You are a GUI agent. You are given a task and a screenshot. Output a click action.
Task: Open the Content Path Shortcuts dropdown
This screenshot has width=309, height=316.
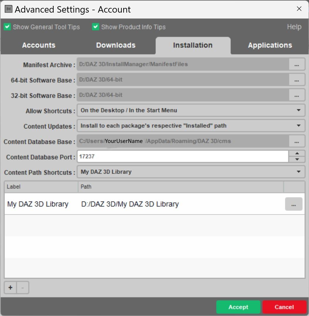191,172
